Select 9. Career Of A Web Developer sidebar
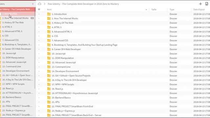The width and height of the screenshot is (210, 118). pos(17,49)
